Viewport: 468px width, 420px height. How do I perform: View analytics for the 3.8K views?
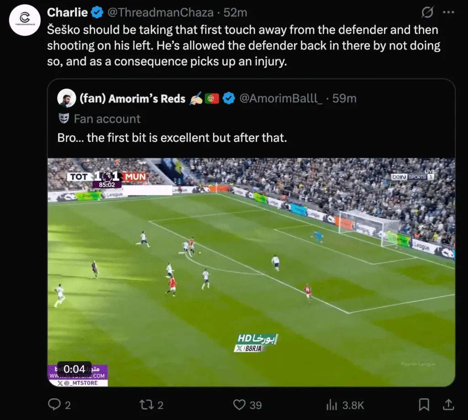coord(332,404)
